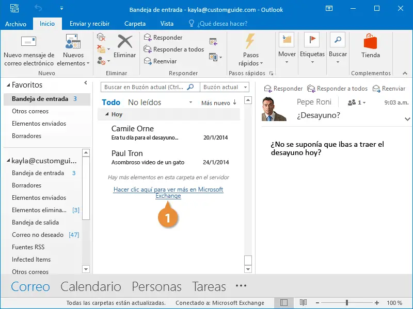Viewport: 413px width, 309px height.
Task: Go to Tareas
Action: coord(209,286)
